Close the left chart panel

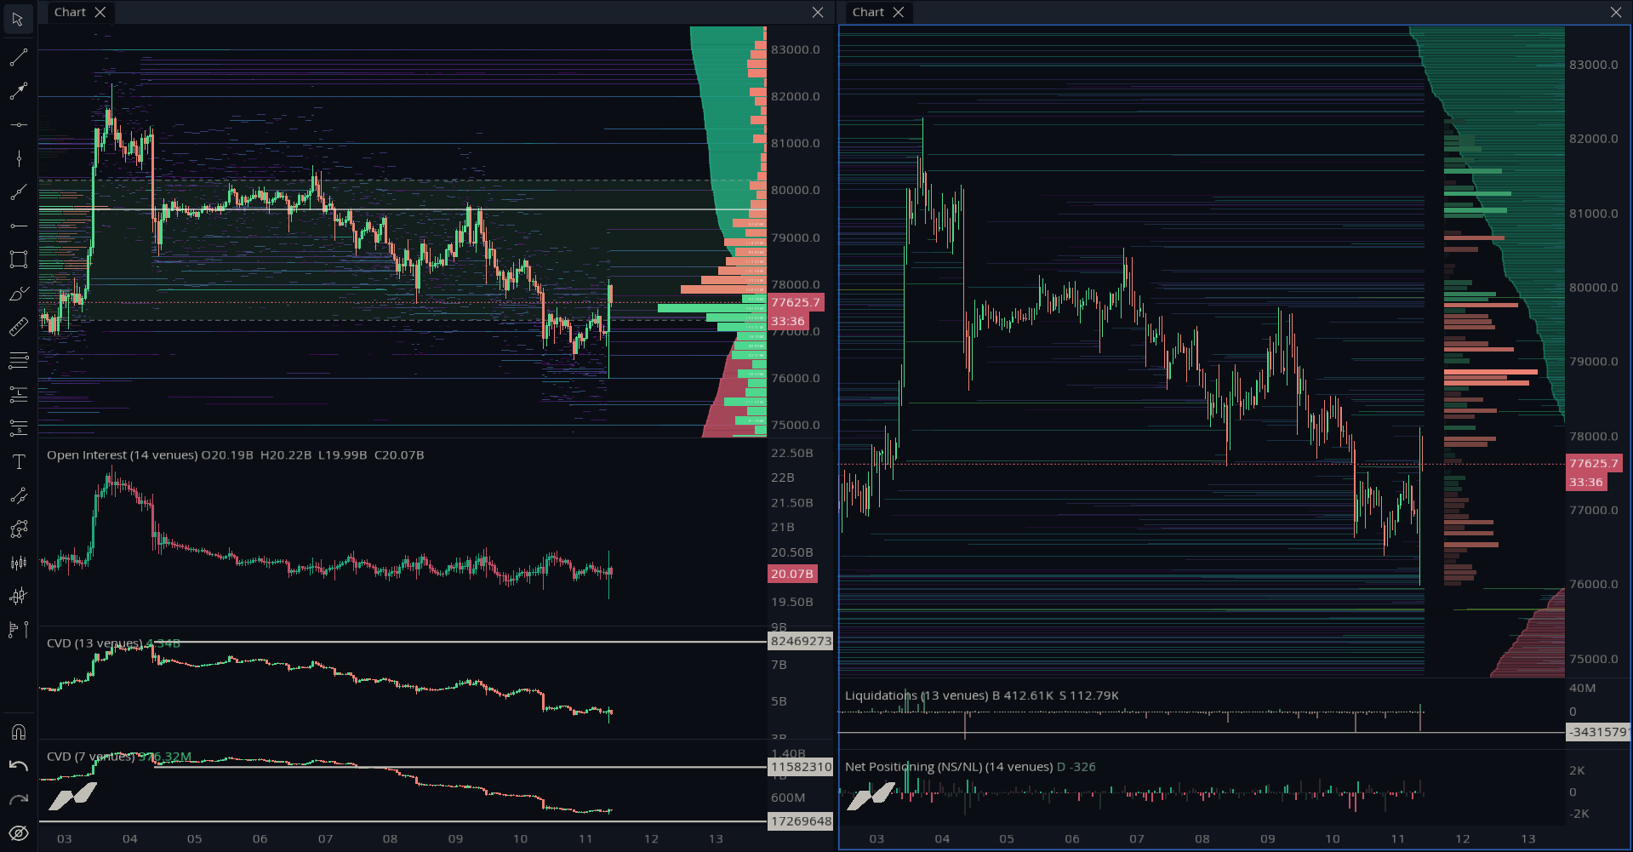coord(818,12)
